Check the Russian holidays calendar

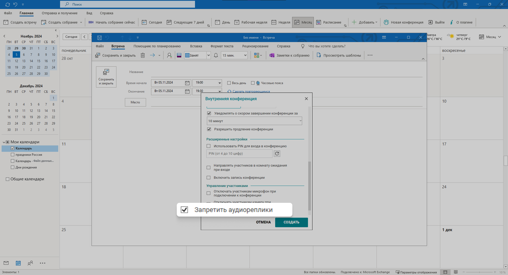pyautogui.click(x=12, y=155)
